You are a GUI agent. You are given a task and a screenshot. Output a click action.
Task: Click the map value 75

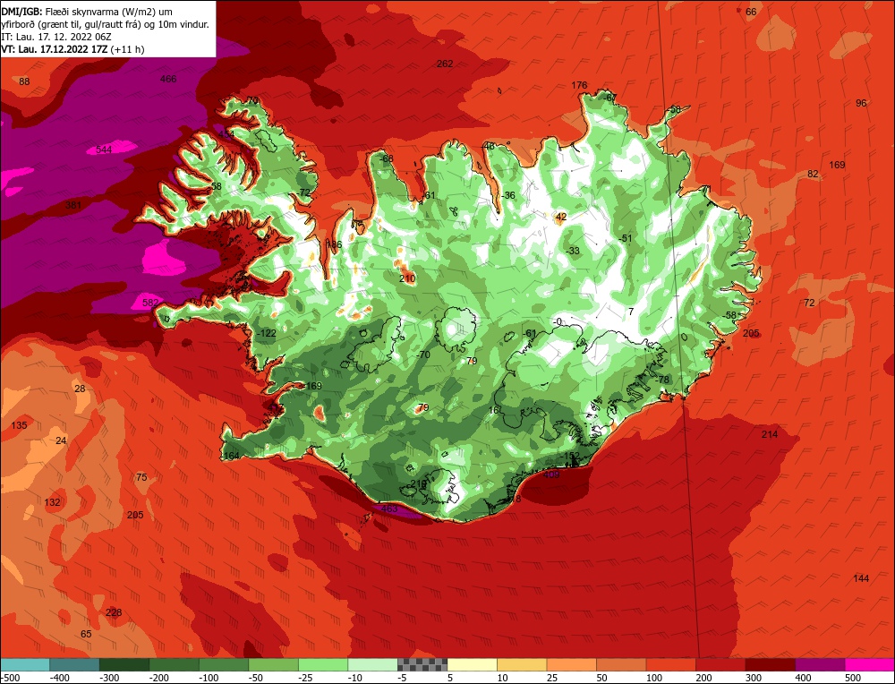(141, 477)
